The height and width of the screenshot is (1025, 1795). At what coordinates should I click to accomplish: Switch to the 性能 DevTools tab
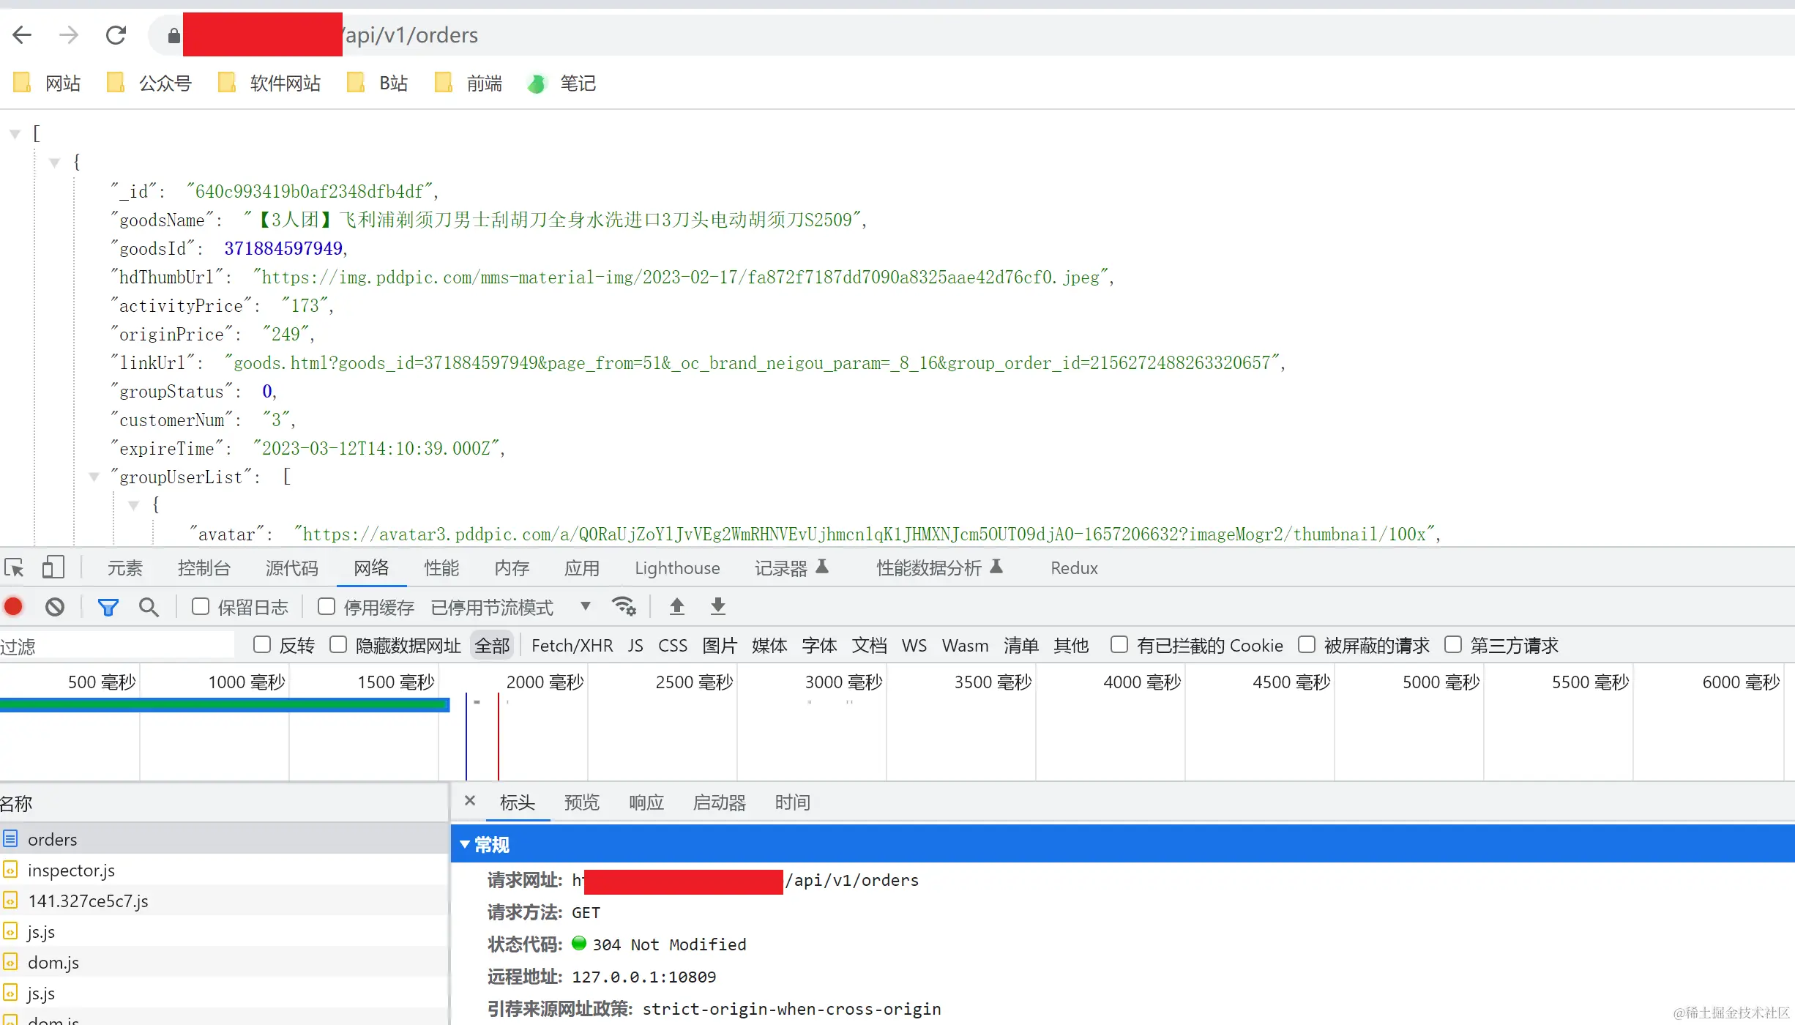[441, 567]
